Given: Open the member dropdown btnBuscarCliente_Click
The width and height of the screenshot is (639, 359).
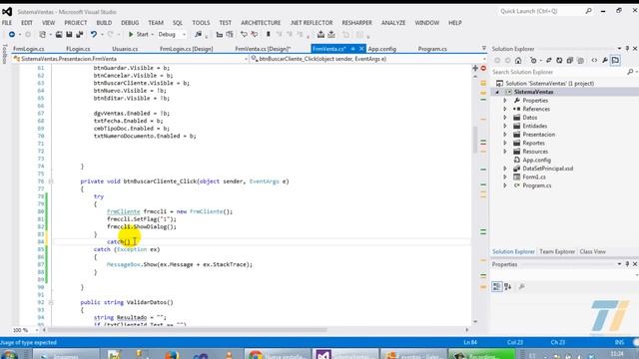Looking at the screenshot, I should pos(368,59).
